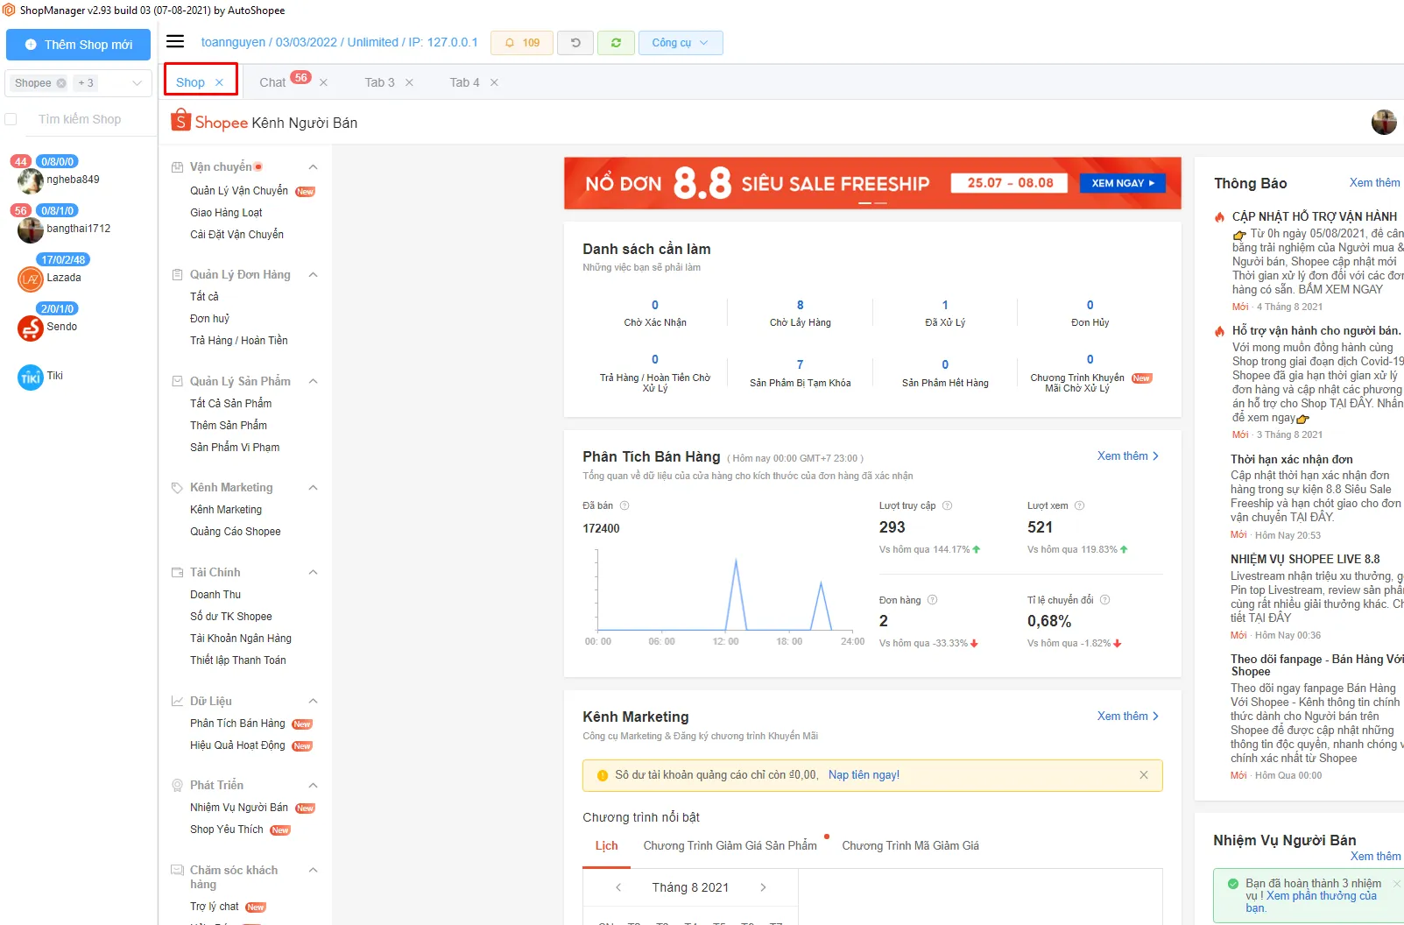Go to next month in calendar

pyautogui.click(x=763, y=887)
